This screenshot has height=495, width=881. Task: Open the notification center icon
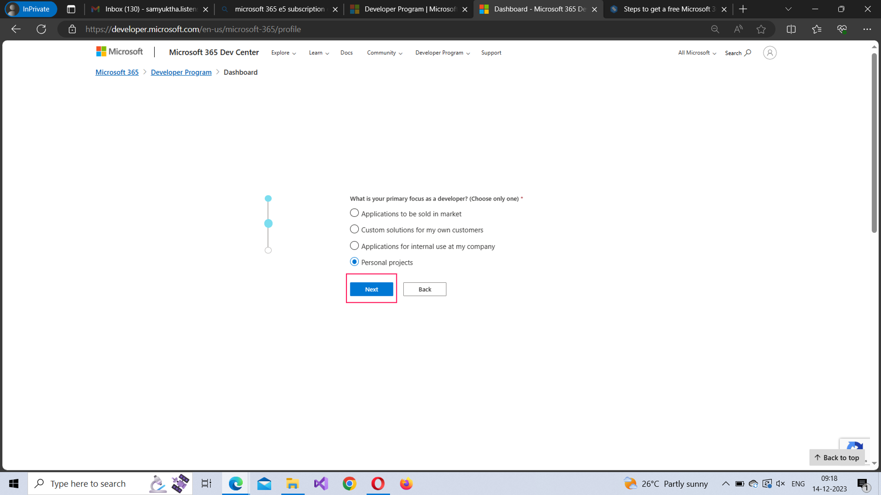click(x=863, y=484)
